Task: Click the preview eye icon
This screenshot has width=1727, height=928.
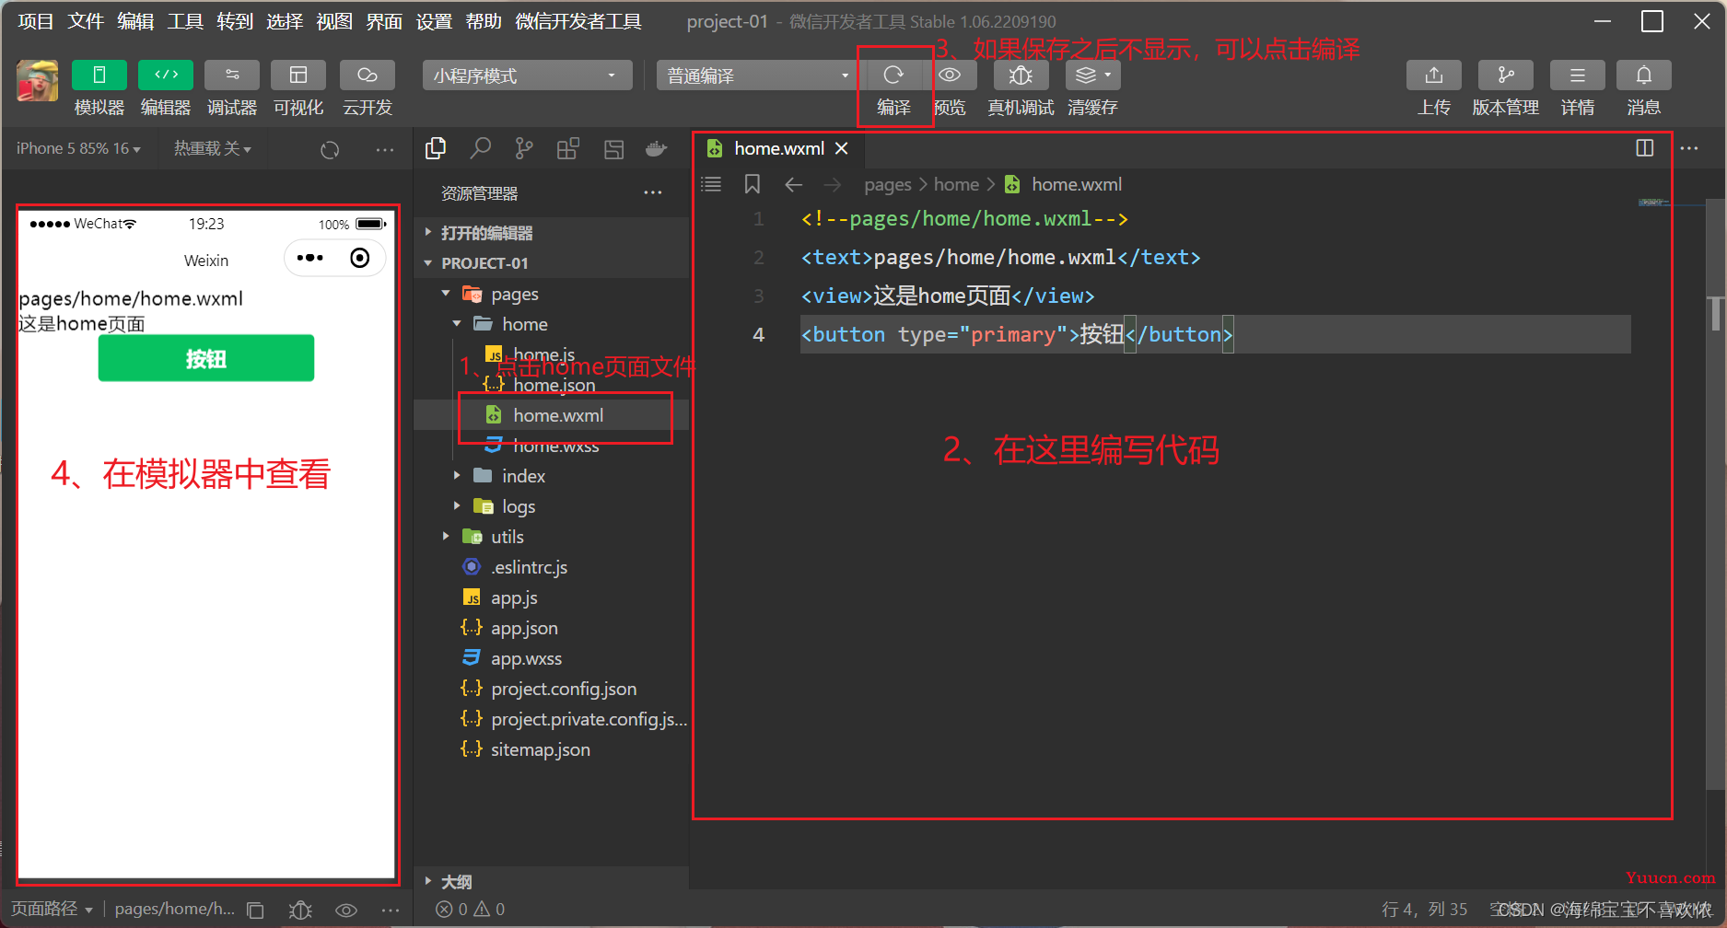Action: click(x=950, y=75)
